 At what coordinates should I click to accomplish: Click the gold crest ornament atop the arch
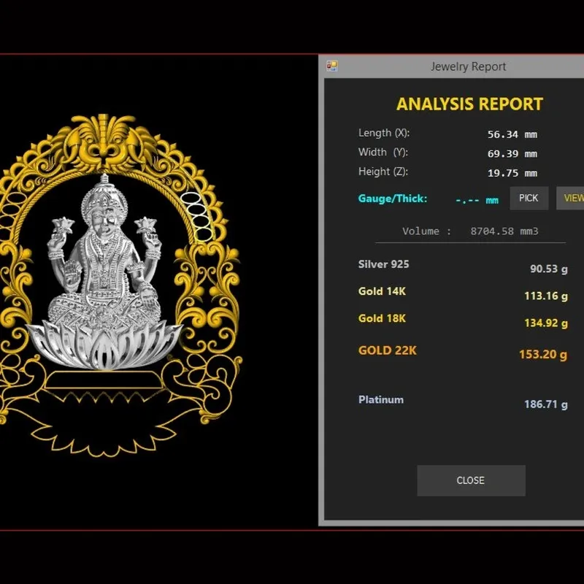pos(104,142)
